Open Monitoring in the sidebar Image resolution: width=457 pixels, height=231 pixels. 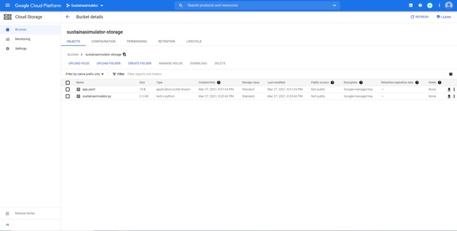pyautogui.click(x=30, y=39)
